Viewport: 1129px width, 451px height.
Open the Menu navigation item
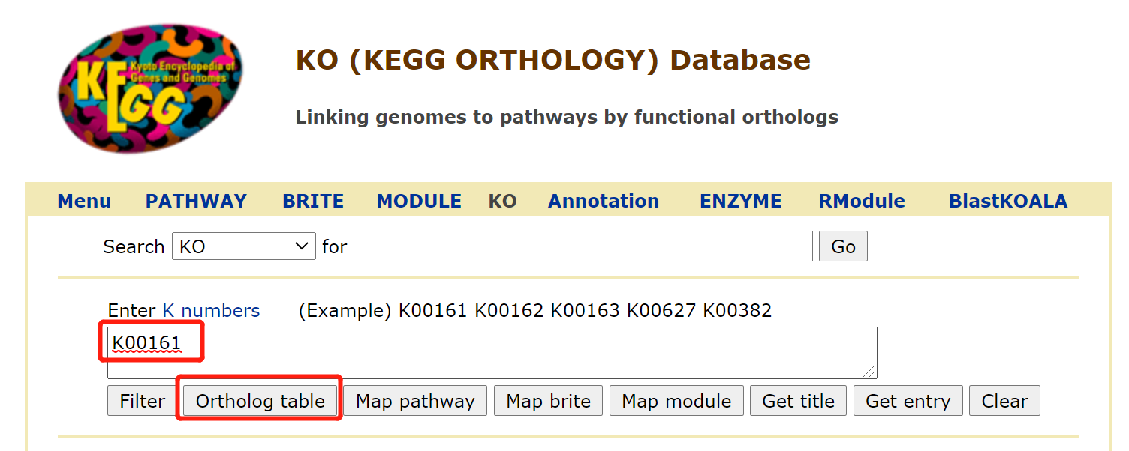pos(83,200)
